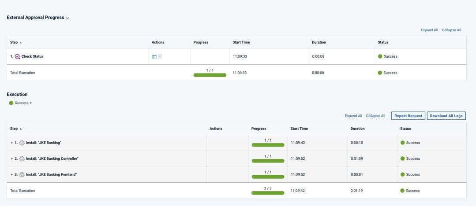The width and height of the screenshot is (476, 206).
Task: Expand step 1 Install "JKE Banking"
Action: coord(12,143)
